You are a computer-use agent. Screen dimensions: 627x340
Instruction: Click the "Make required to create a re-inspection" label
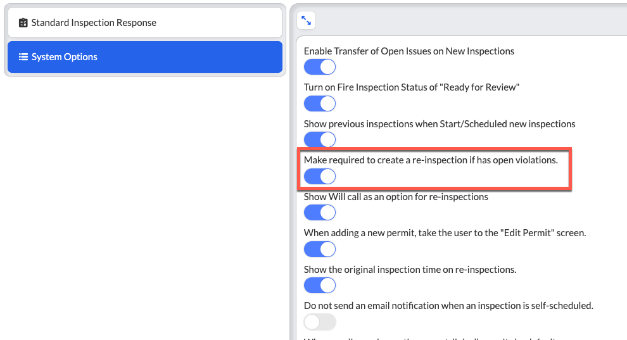pos(431,160)
